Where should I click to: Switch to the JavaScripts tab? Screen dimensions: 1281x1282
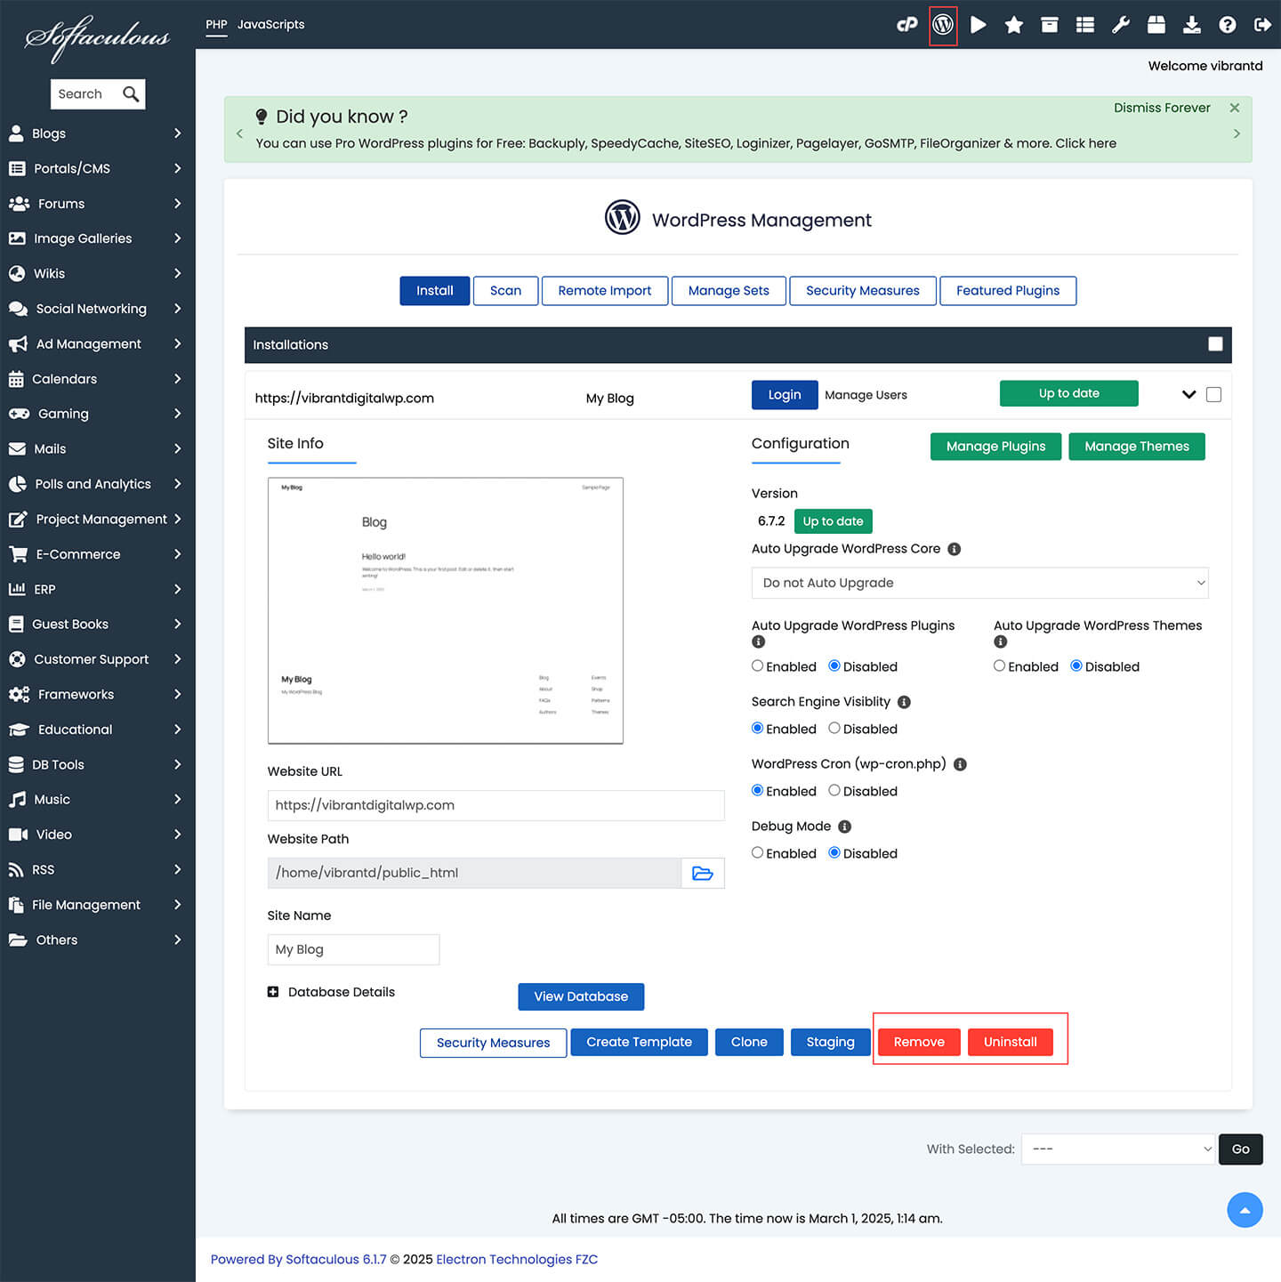(270, 24)
